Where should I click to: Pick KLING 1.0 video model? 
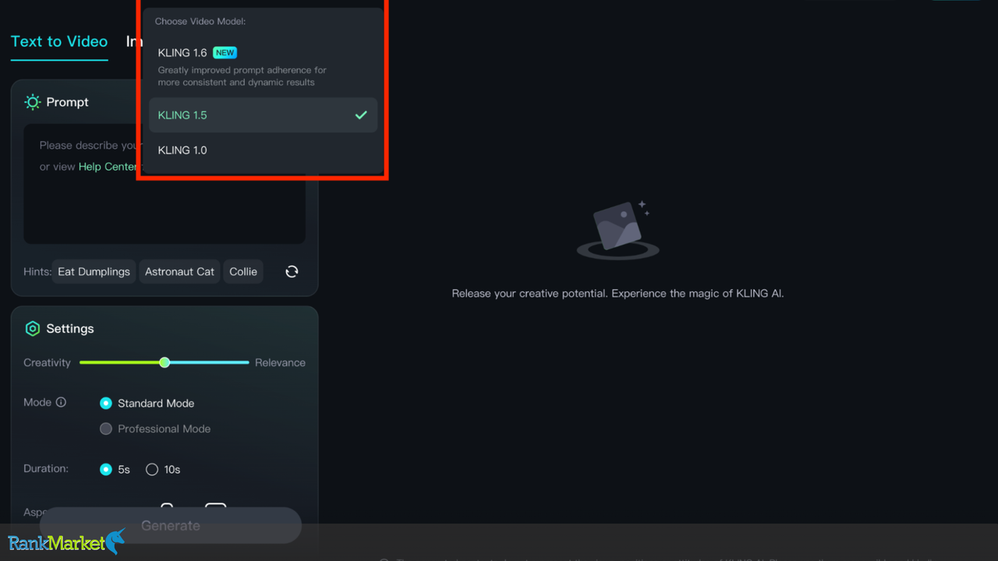point(263,150)
